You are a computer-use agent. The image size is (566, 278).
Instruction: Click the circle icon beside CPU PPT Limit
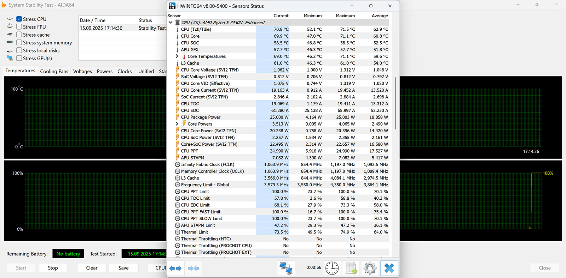coord(178,192)
